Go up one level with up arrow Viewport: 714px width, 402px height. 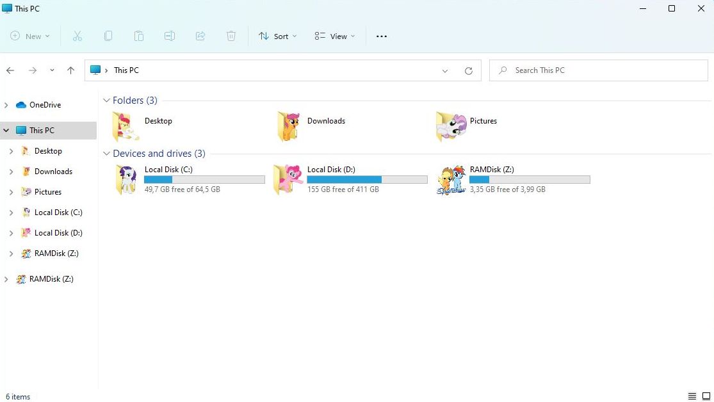pos(70,70)
